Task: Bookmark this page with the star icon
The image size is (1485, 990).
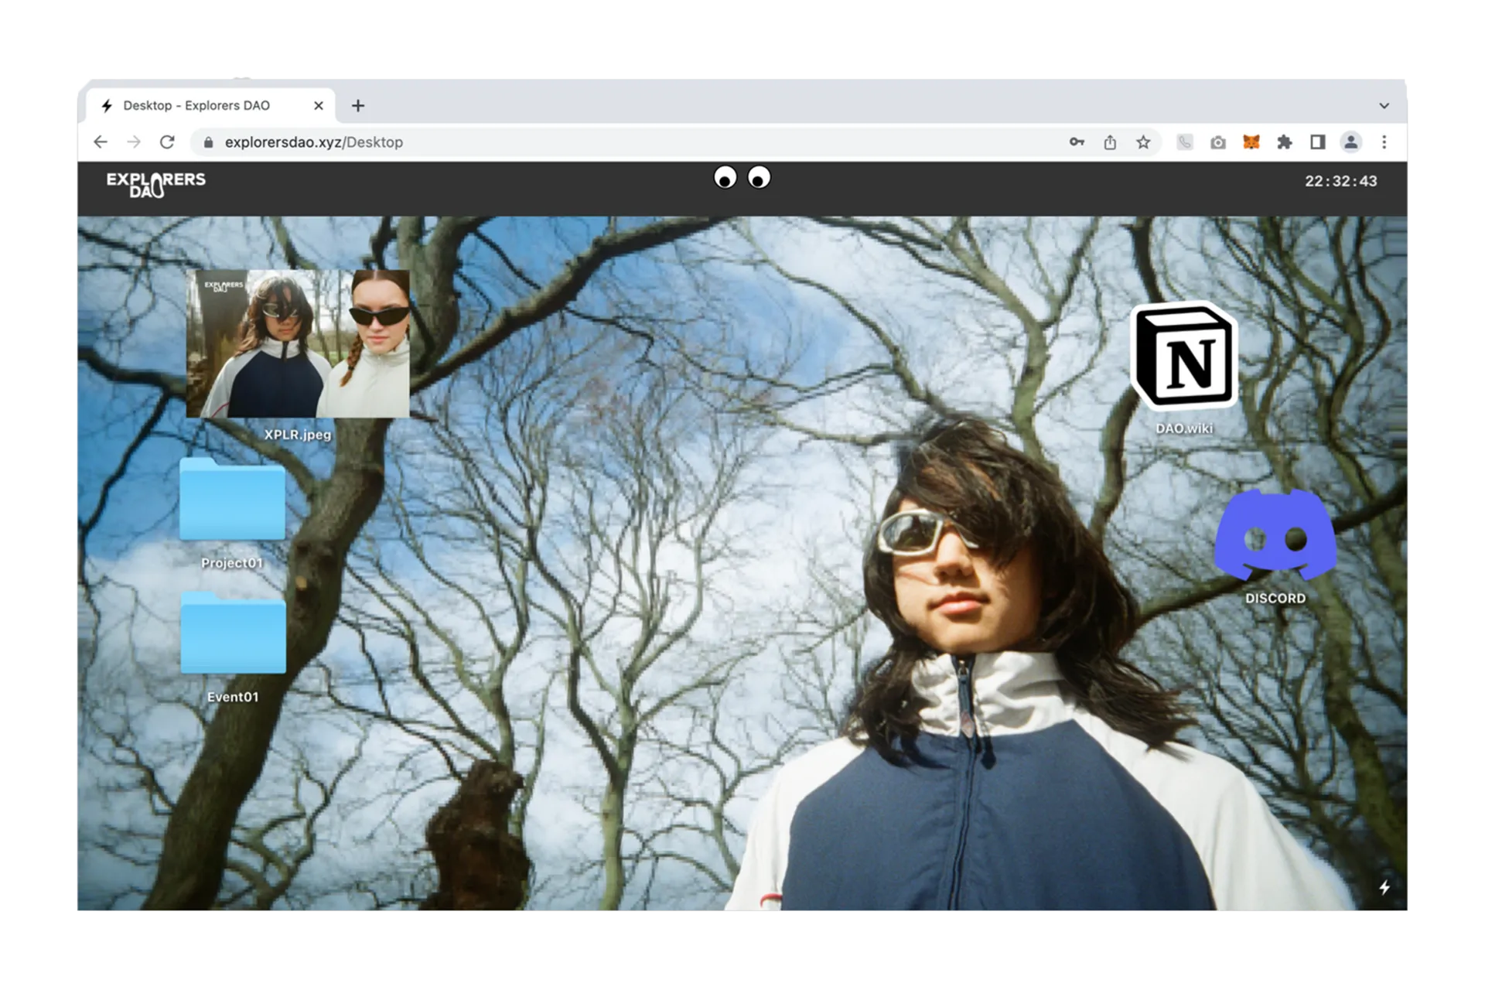Action: (x=1143, y=142)
